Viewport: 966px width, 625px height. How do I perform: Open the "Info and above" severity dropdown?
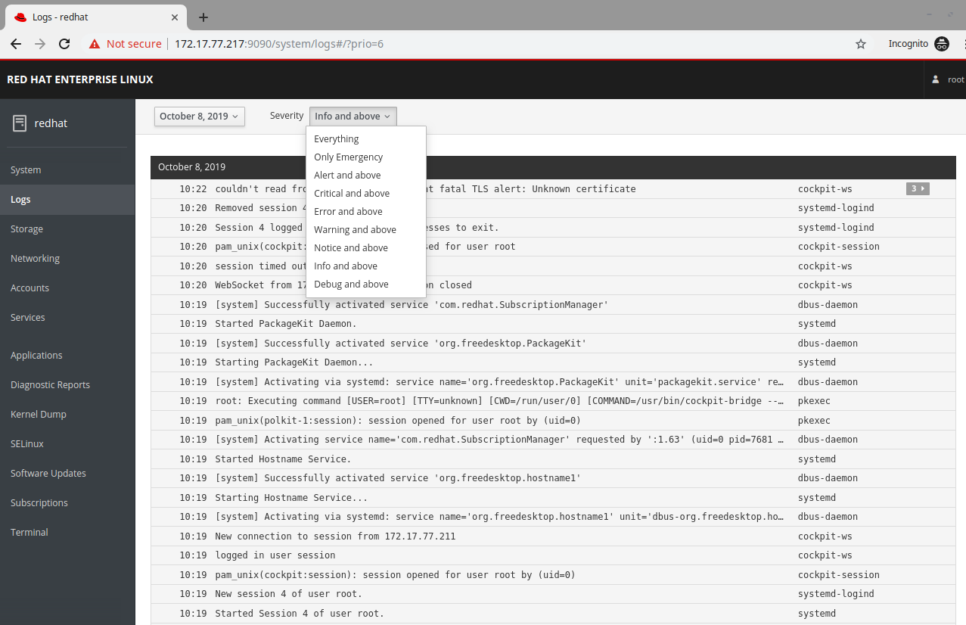coord(353,116)
